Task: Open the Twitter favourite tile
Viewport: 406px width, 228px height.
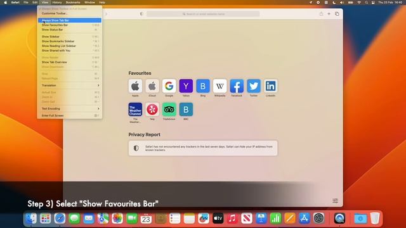Action: point(254,86)
